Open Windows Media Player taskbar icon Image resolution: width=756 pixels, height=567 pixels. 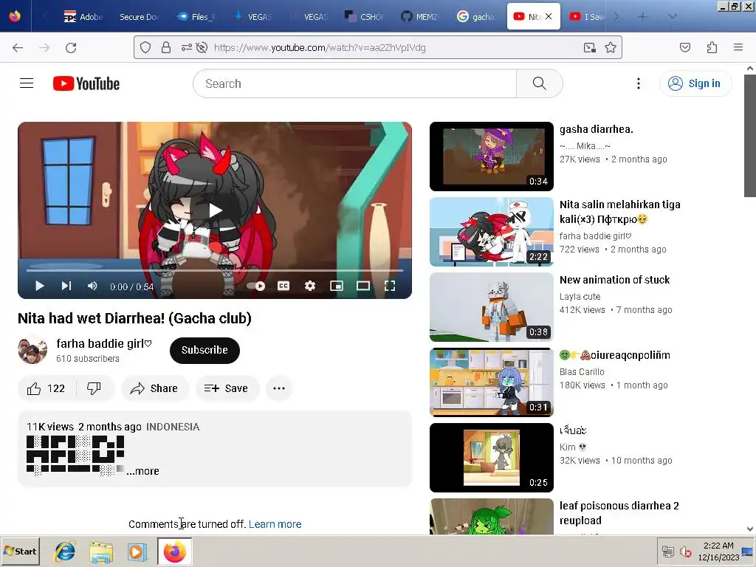pyautogui.click(x=137, y=551)
